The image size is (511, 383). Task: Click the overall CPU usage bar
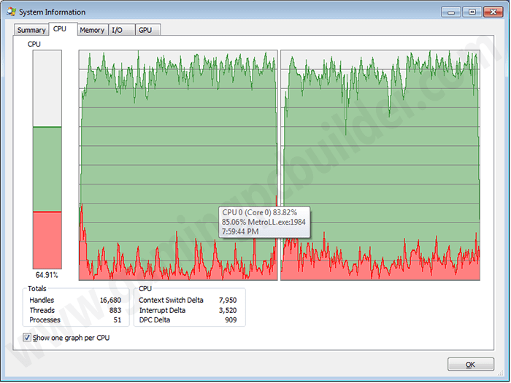pyautogui.click(x=47, y=159)
